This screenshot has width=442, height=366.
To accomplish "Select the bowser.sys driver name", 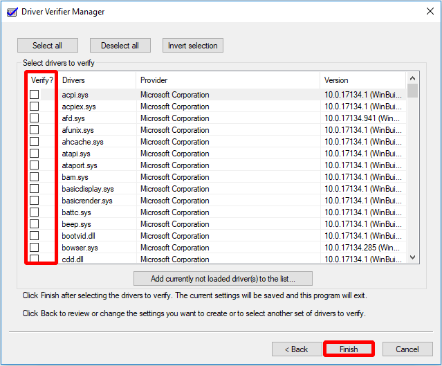I will (80, 248).
